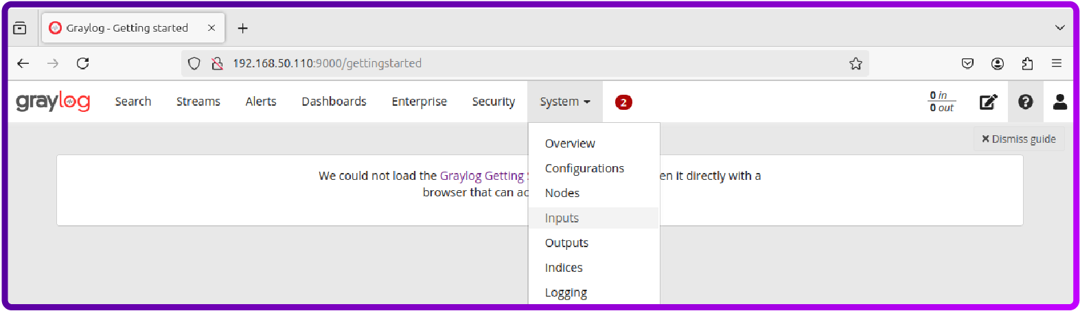Screen dimensions: 1080x311
Task: Open the Firefox hamburger application menu
Action: [x=1057, y=63]
